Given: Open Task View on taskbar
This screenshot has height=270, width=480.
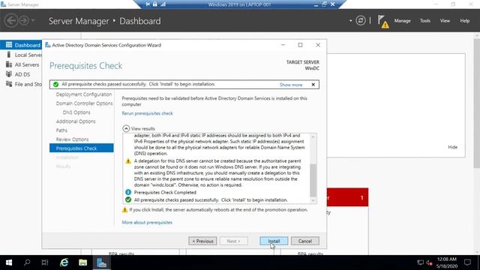Looking at the screenshot, I should pyautogui.click(x=45, y=262).
